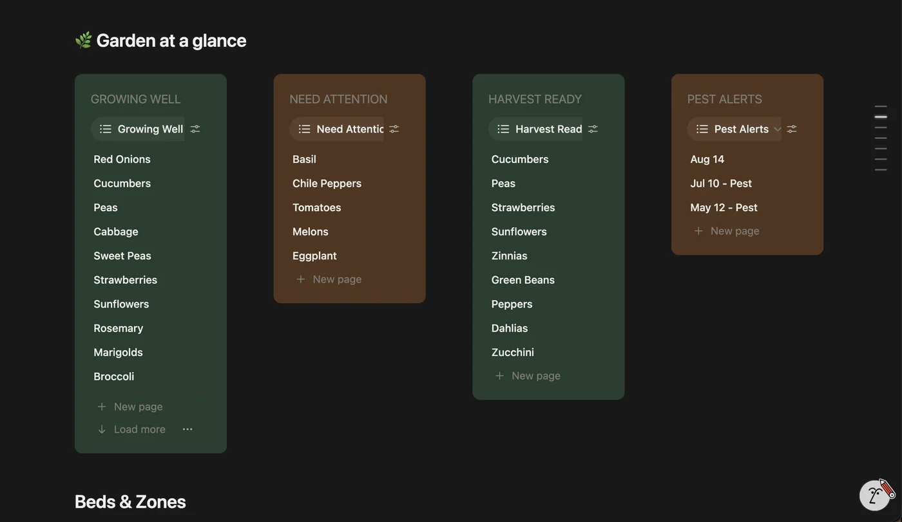The height and width of the screenshot is (522, 902).
Task: Open the more options ellipsis beside Load more
Action: (x=187, y=429)
